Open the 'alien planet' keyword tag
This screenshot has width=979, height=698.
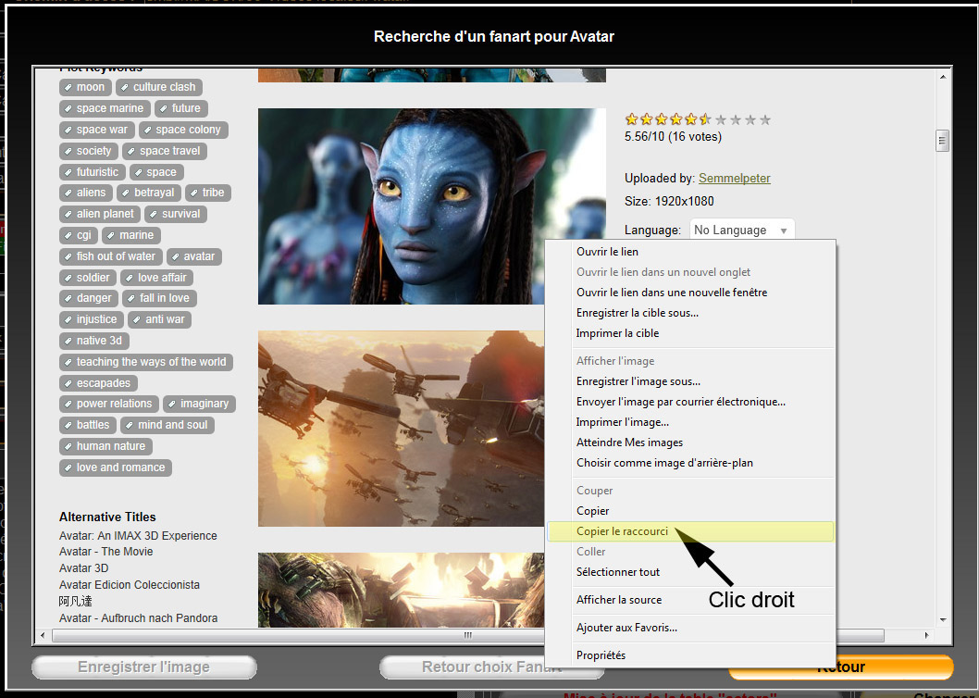(x=100, y=214)
